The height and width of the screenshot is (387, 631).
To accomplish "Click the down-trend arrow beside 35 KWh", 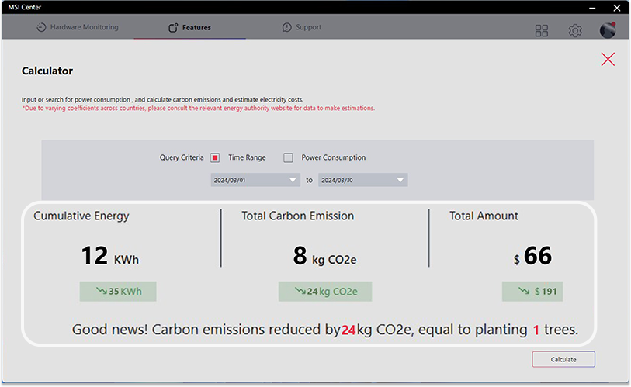I will pos(102,291).
